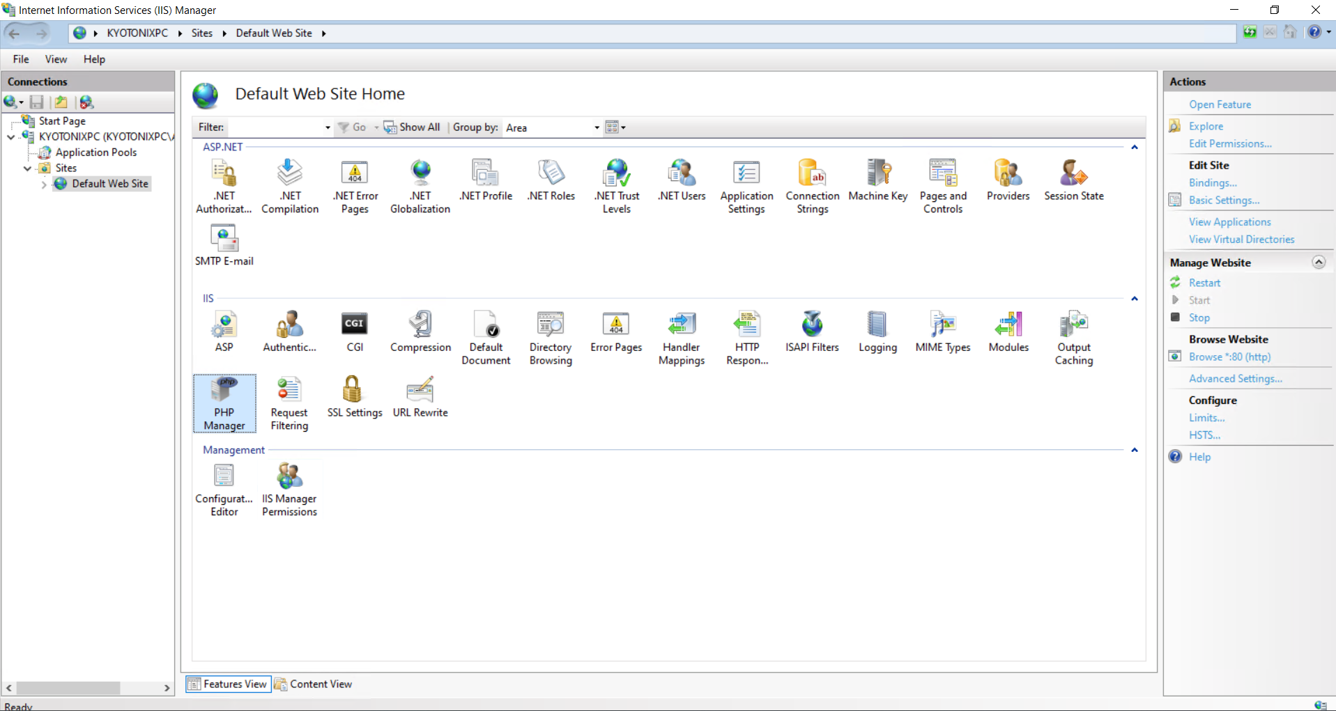This screenshot has height=711, width=1336.
Task: Open .NET Globalization feature
Action: click(x=420, y=186)
